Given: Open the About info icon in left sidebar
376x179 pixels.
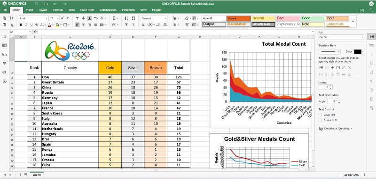Looking at the screenshot, I should 4,81.
